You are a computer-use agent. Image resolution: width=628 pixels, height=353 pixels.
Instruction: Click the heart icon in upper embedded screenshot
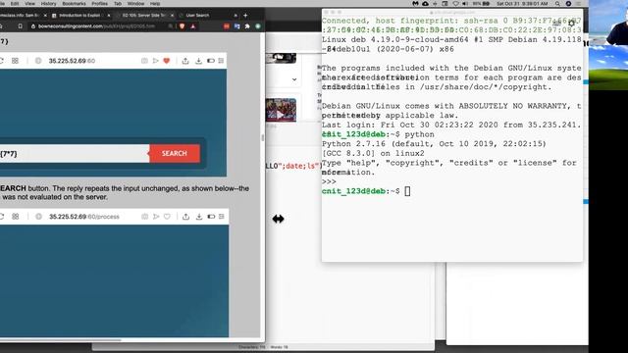pyautogui.click(x=167, y=61)
